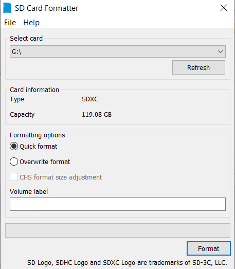The height and width of the screenshot is (269, 235).
Task: Close the SD Card Formatter window
Action: tap(224, 8)
